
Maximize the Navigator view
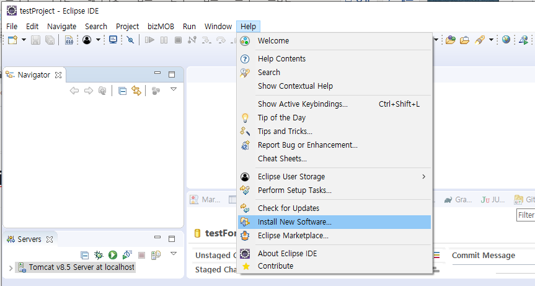[172, 74]
